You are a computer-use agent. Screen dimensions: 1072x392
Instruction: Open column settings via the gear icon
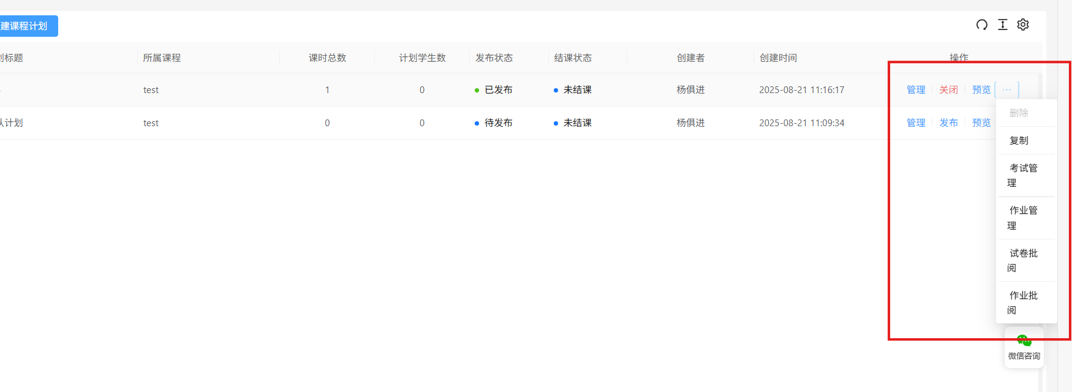pyautogui.click(x=1023, y=24)
